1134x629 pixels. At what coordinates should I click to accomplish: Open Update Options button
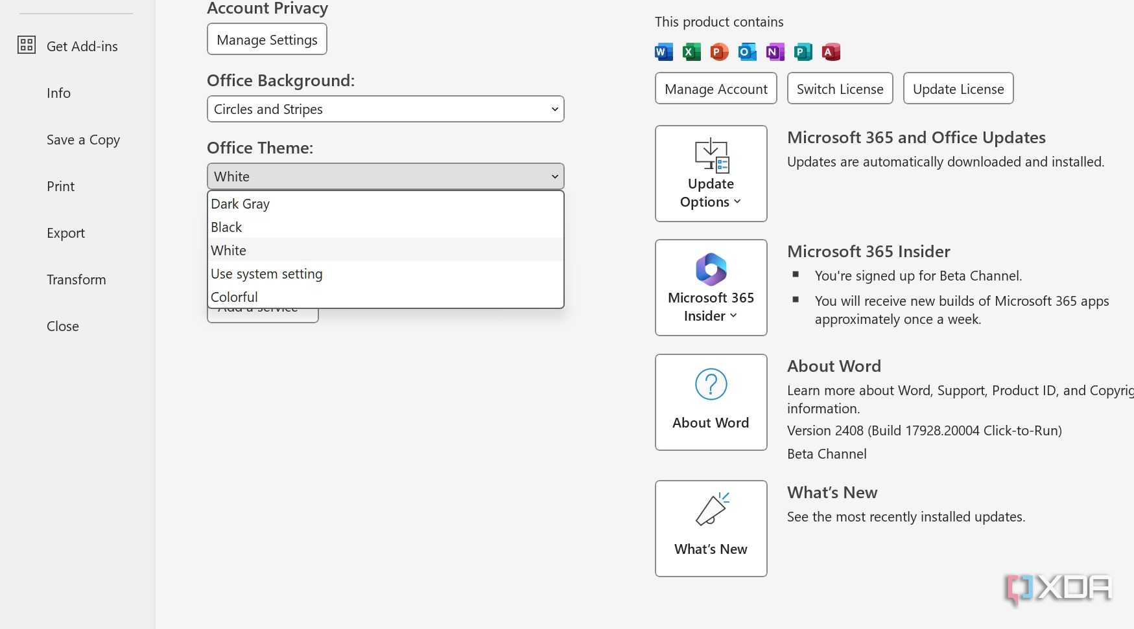coord(711,174)
